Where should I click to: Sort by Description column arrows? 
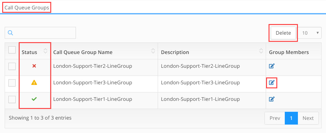tap(261, 51)
